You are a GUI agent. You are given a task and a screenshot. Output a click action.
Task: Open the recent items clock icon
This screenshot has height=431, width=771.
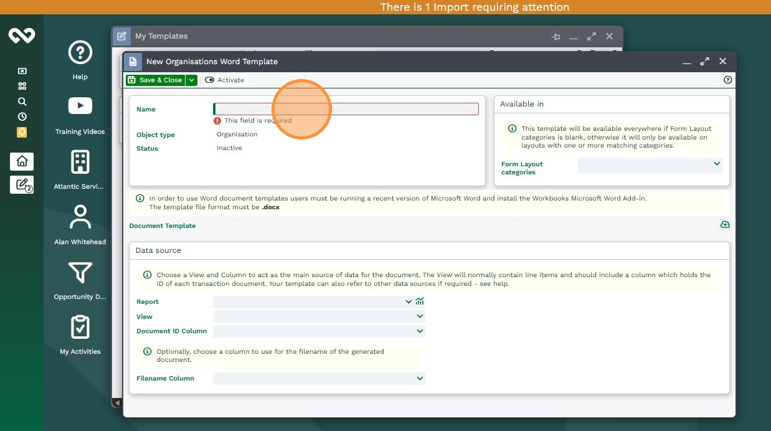[22, 116]
